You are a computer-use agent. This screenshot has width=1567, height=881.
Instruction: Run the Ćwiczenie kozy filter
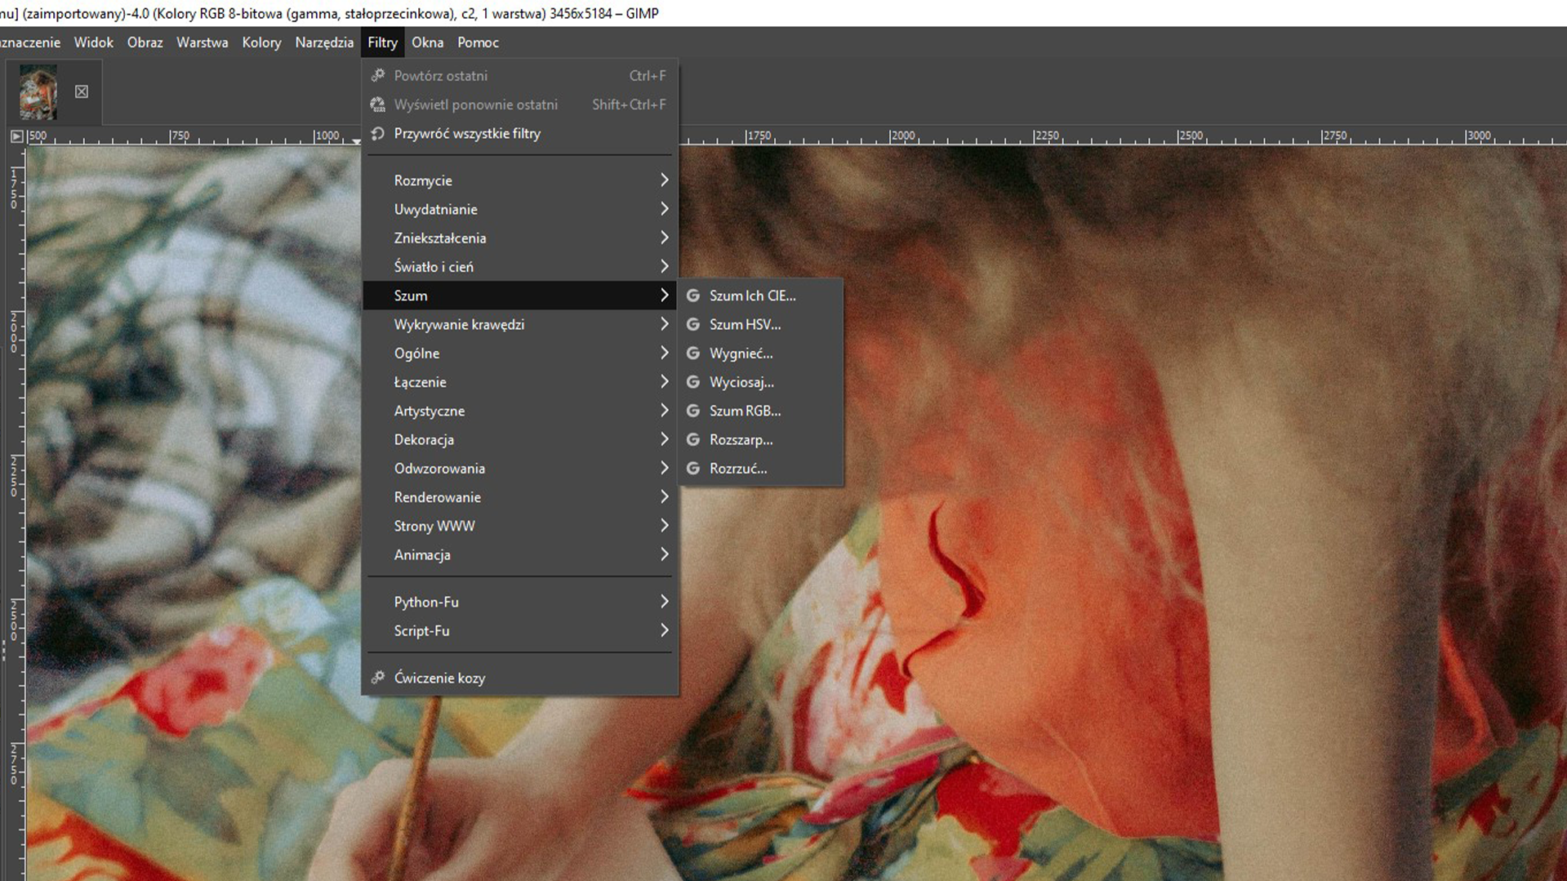point(520,678)
